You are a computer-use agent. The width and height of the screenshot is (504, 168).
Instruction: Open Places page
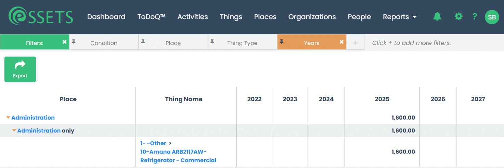(x=265, y=17)
